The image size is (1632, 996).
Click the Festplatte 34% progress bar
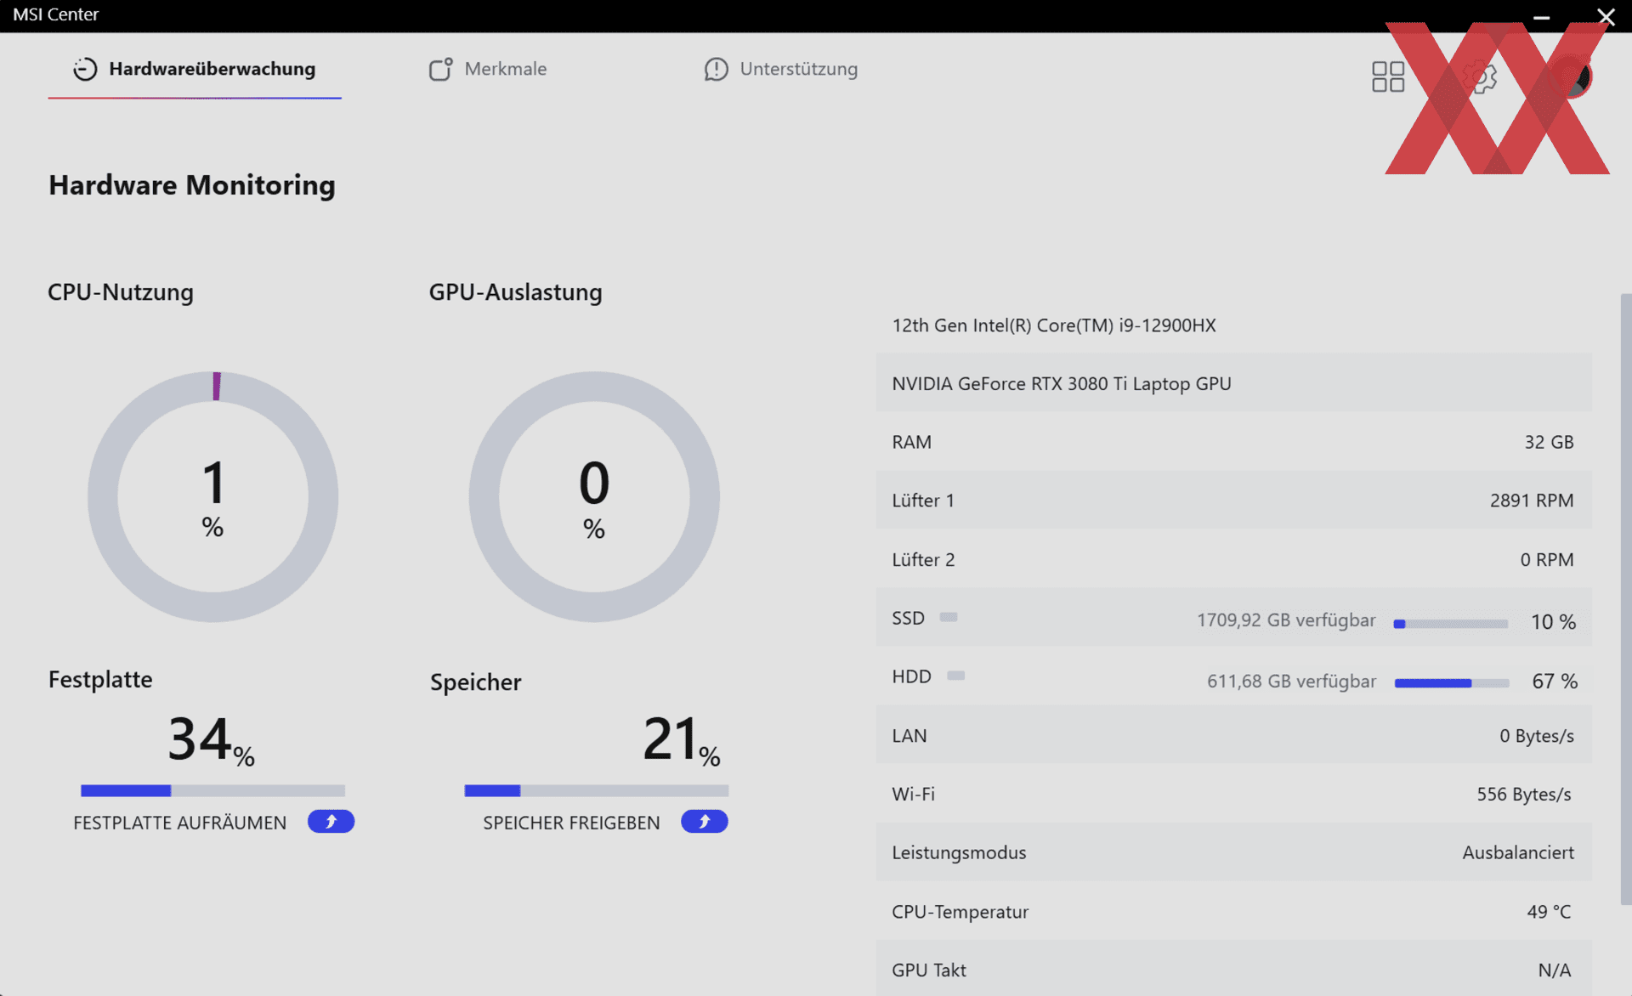point(212,790)
